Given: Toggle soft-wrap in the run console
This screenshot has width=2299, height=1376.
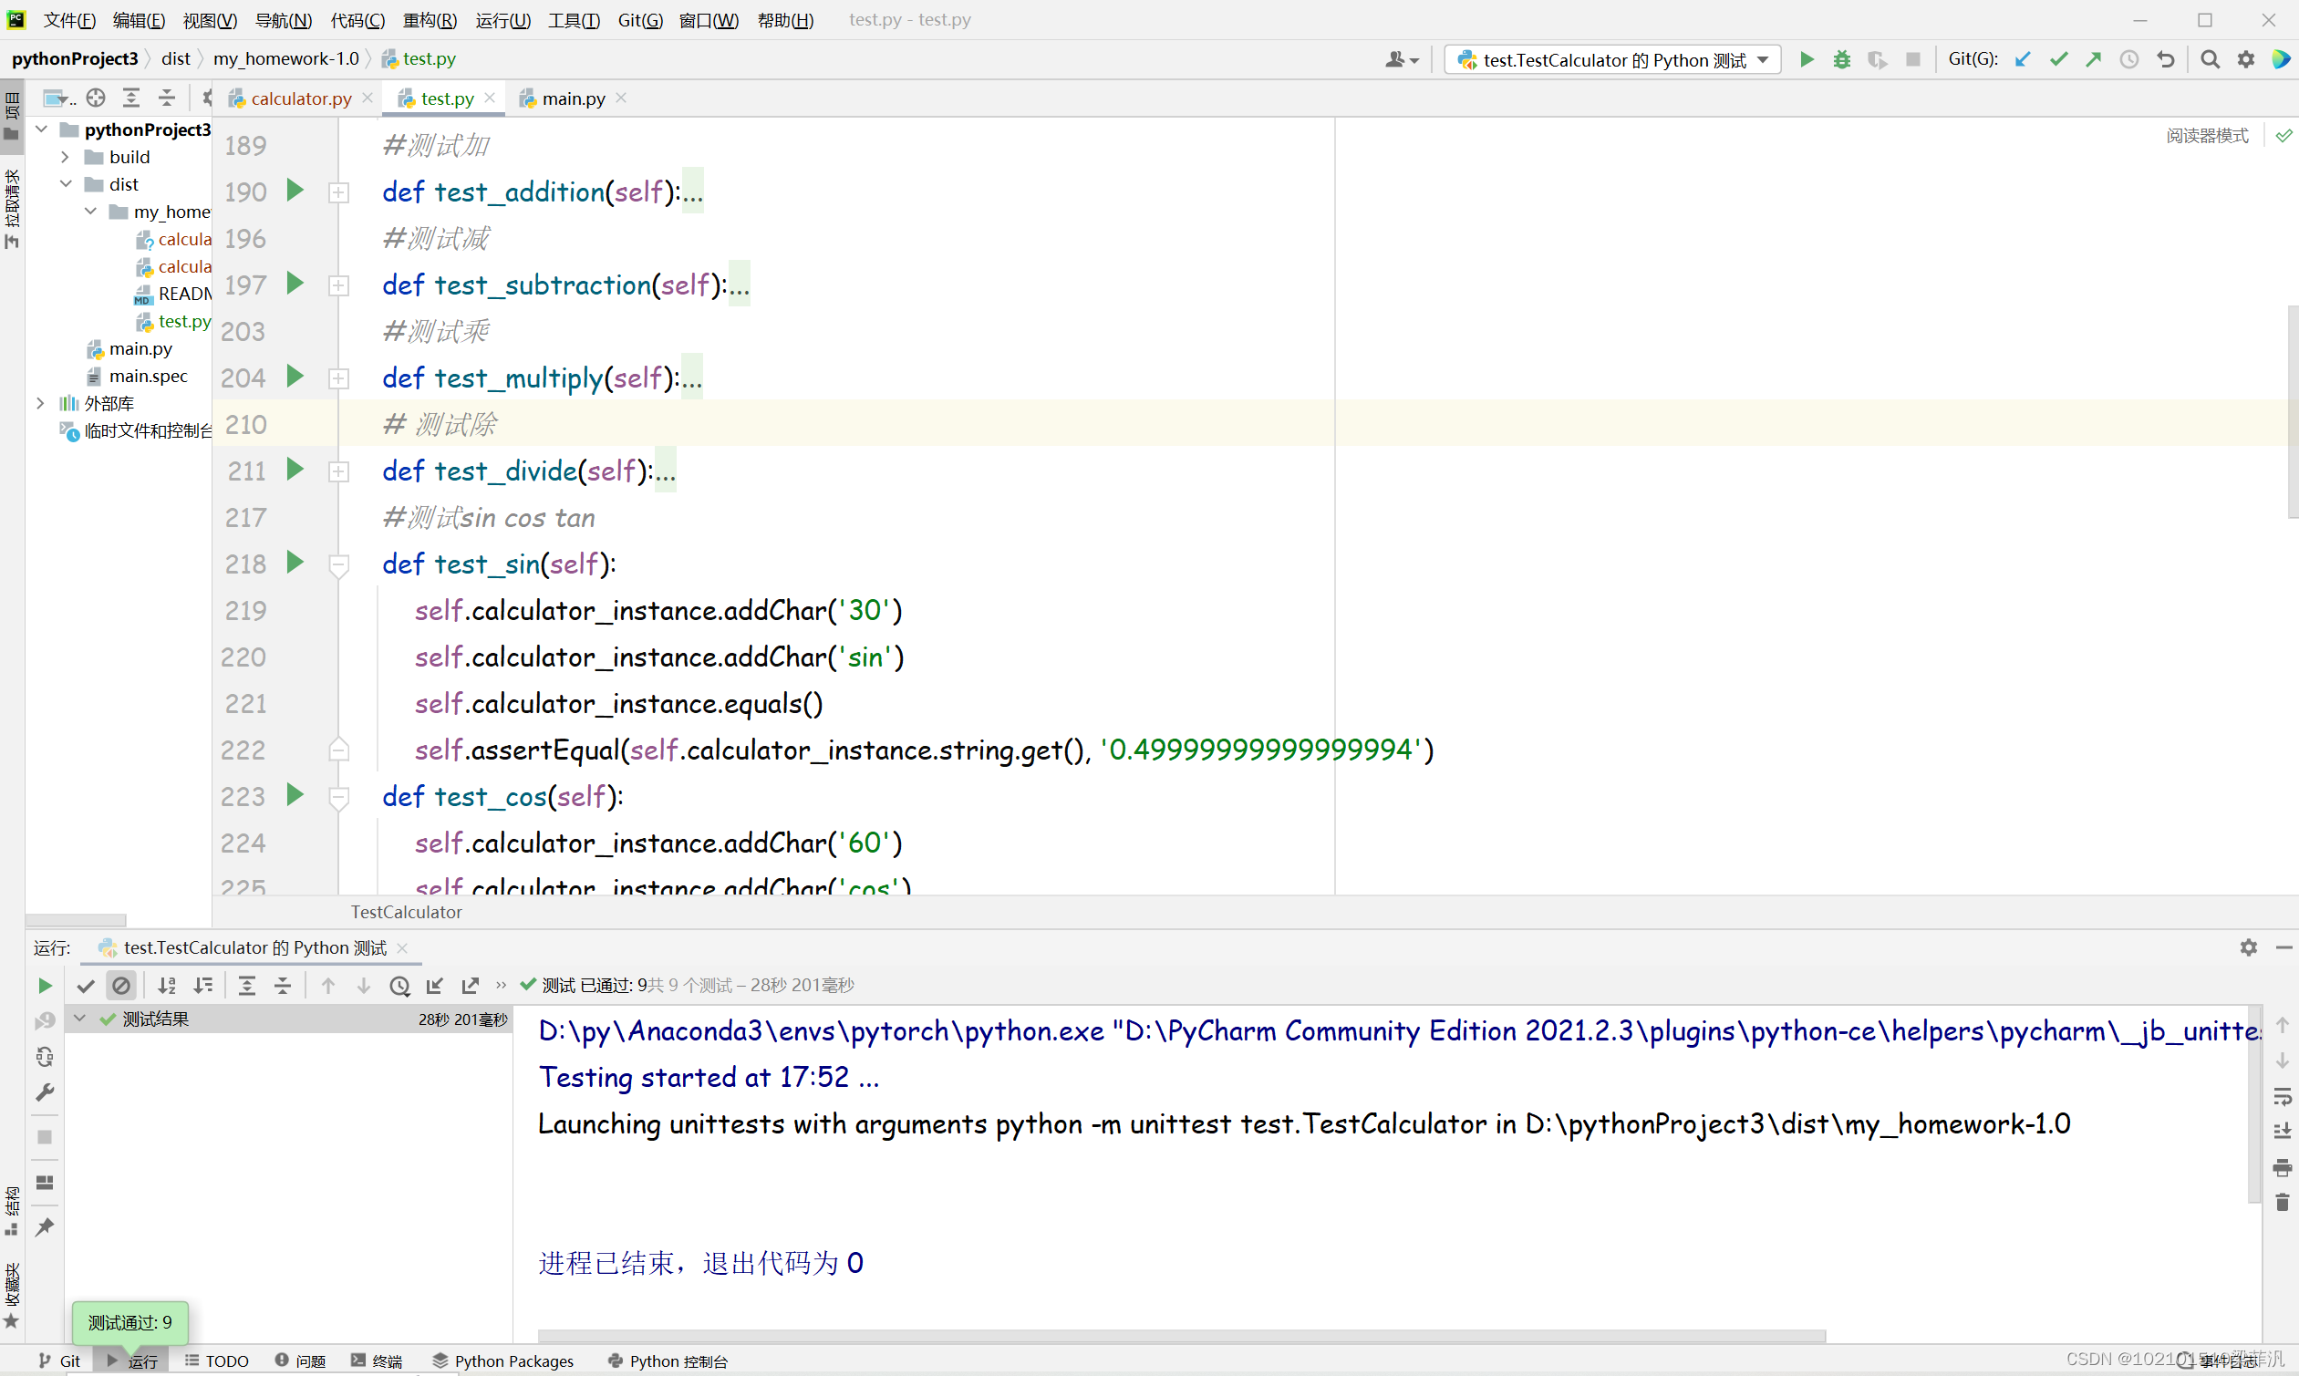Looking at the screenshot, I should click(2282, 1097).
